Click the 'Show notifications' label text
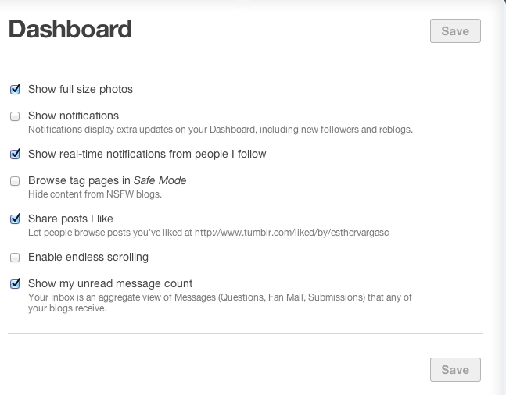 pyautogui.click(x=74, y=116)
